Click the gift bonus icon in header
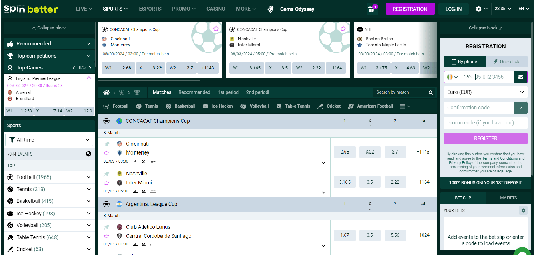Screen dimensions: 535x255 coord(371,9)
